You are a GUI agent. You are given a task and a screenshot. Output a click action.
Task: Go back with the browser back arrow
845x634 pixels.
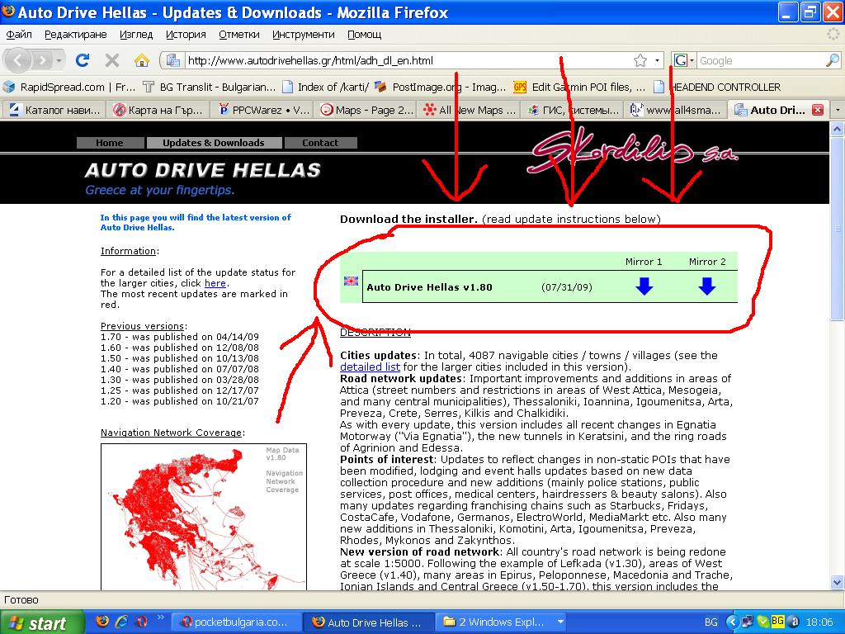tap(18, 59)
